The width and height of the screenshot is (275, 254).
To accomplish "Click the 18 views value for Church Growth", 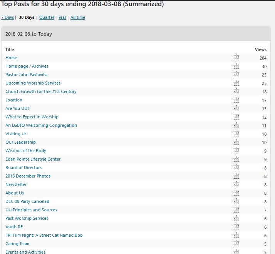I will [264, 92].
